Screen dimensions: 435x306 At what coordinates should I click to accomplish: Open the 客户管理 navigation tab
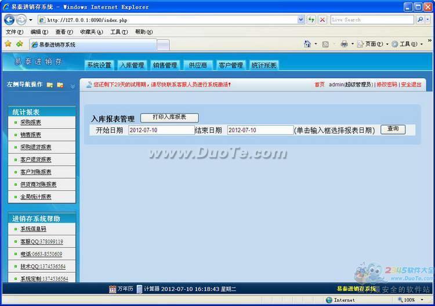coord(231,65)
